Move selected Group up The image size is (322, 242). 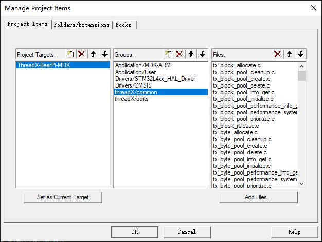tap(191, 54)
